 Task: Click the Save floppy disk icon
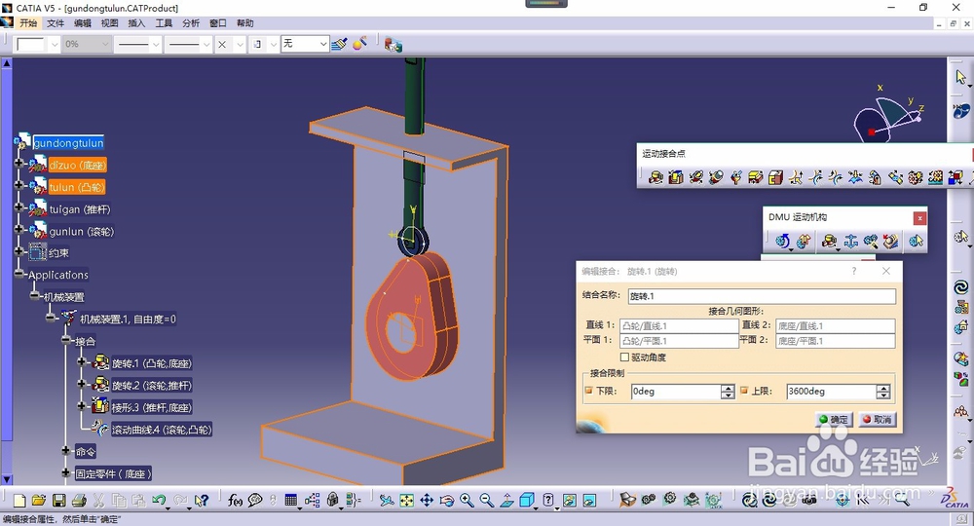[59, 500]
